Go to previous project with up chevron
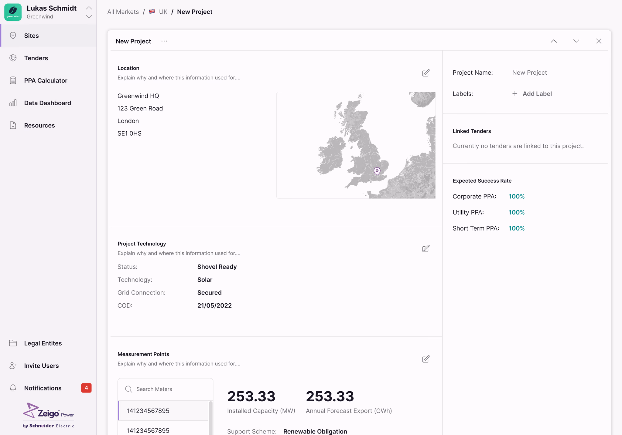 (x=554, y=41)
